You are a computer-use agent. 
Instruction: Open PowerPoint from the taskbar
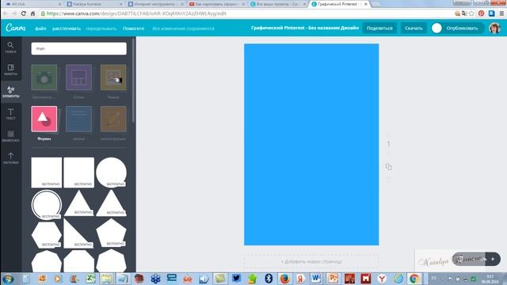coord(333,279)
